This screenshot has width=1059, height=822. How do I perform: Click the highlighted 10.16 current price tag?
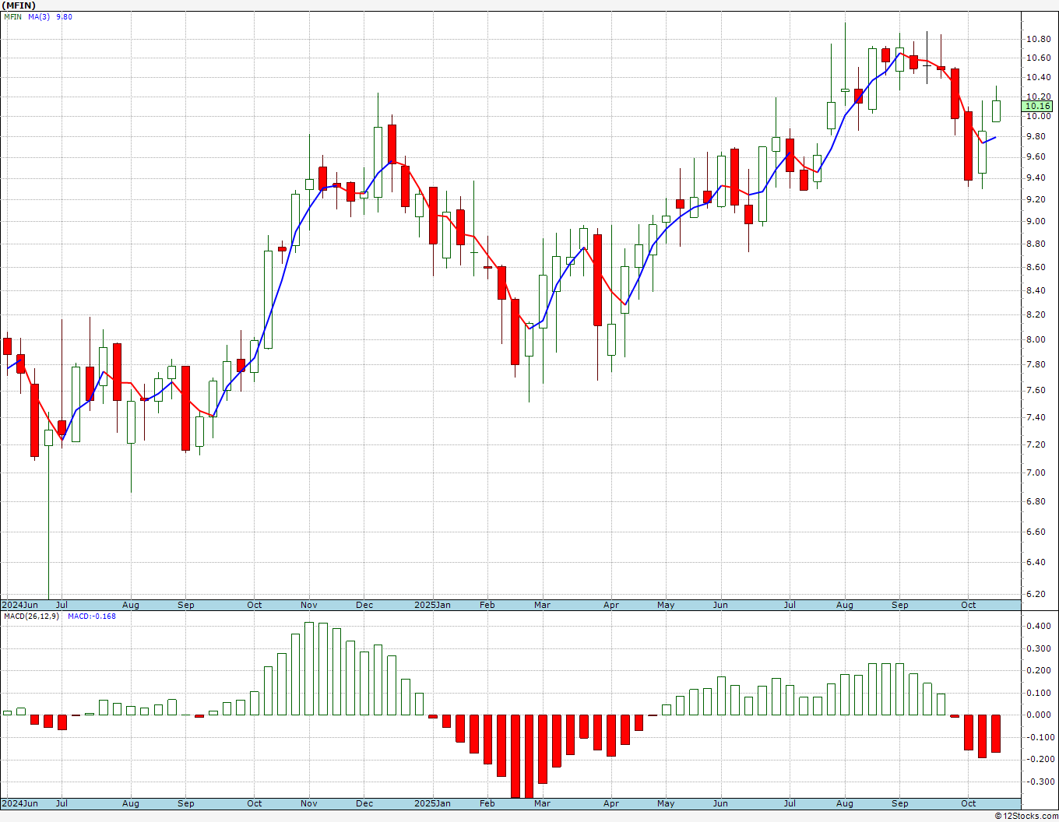coord(1038,106)
